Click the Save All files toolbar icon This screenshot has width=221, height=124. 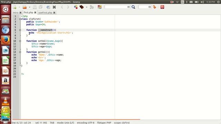point(41,7)
